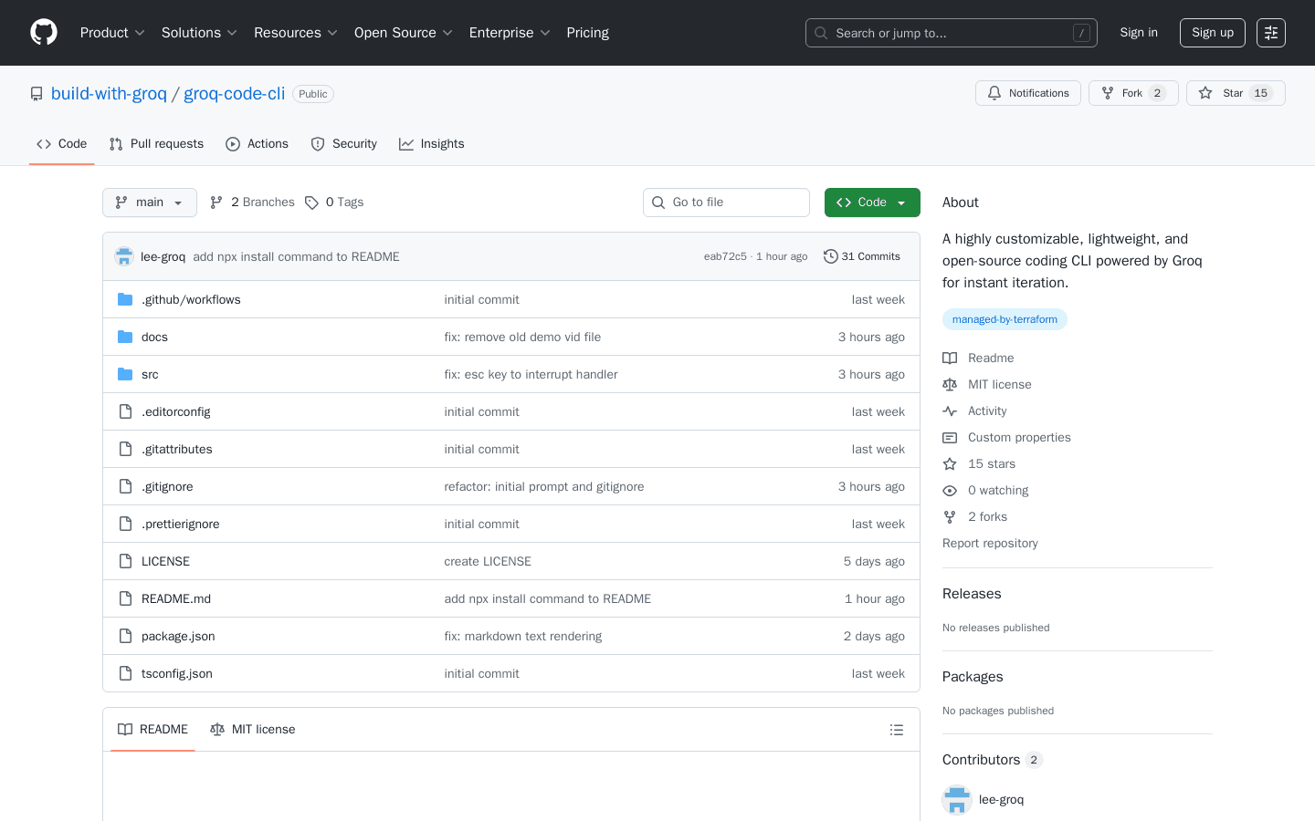Open the MIT license link in About
The height and width of the screenshot is (821, 1315).
tap(987, 385)
